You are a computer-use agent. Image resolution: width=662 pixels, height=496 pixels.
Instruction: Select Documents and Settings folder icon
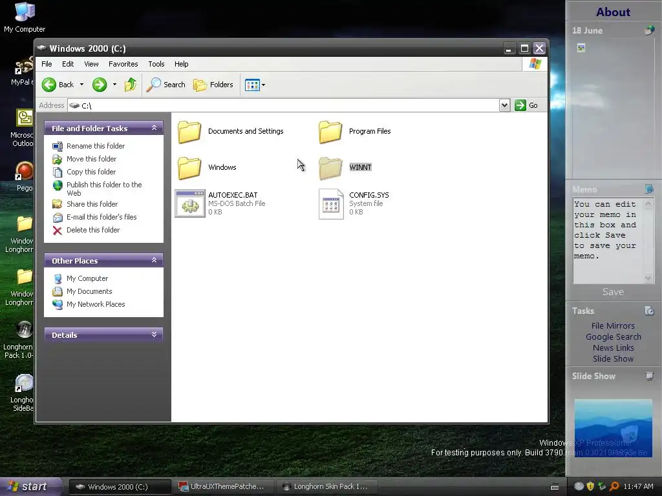click(189, 132)
